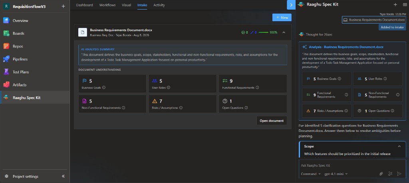Click the Functional Requirements card in chat panel

tap(327, 95)
